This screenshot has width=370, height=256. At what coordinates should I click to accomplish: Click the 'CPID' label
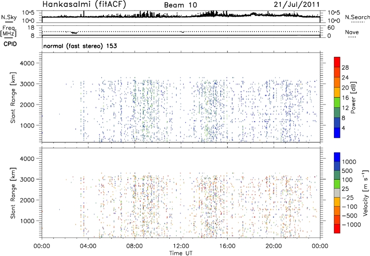pos(10,44)
